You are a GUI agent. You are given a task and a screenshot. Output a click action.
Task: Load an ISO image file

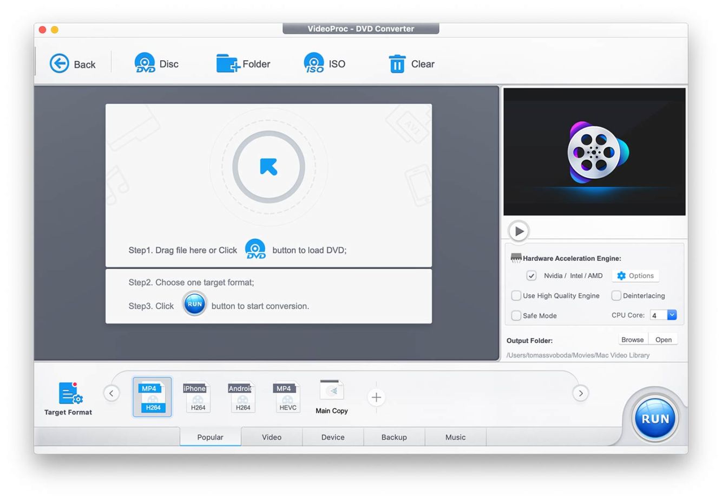[314, 63]
